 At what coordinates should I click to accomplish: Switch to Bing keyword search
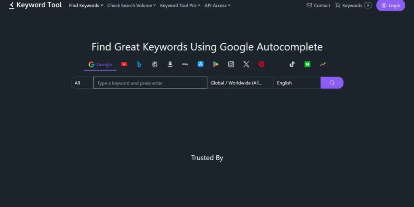point(139,64)
